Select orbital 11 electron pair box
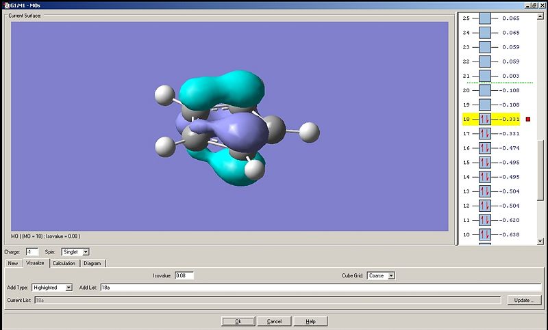 pyautogui.click(x=485, y=220)
